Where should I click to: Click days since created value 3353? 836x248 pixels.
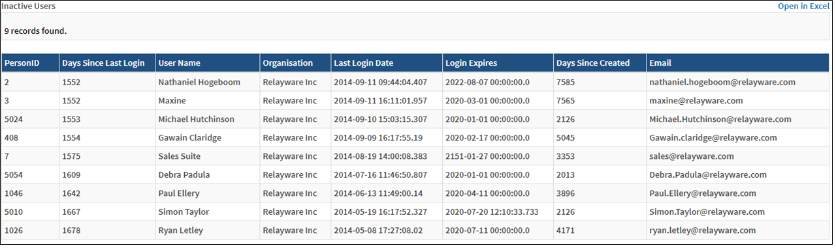(566, 156)
